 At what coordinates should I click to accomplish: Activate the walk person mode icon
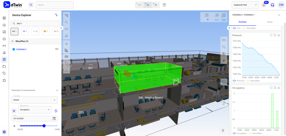pyautogui.click(x=224, y=60)
